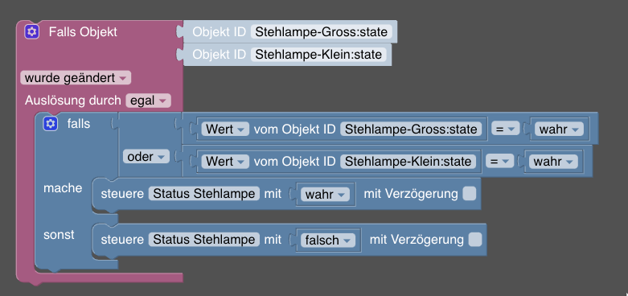This screenshot has width=628, height=296.
Task: Enable delay checkbox on wahr control block
Action: (x=470, y=194)
